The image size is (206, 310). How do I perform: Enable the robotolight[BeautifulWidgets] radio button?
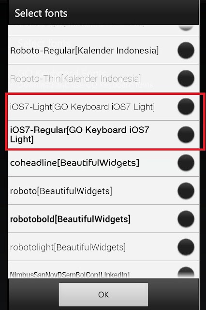[186, 247]
